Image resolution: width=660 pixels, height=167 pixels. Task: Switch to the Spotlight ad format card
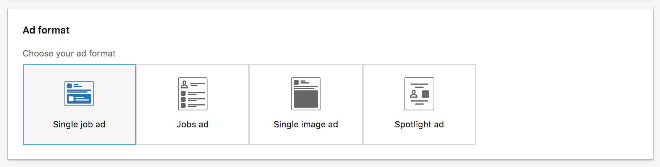(419, 104)
